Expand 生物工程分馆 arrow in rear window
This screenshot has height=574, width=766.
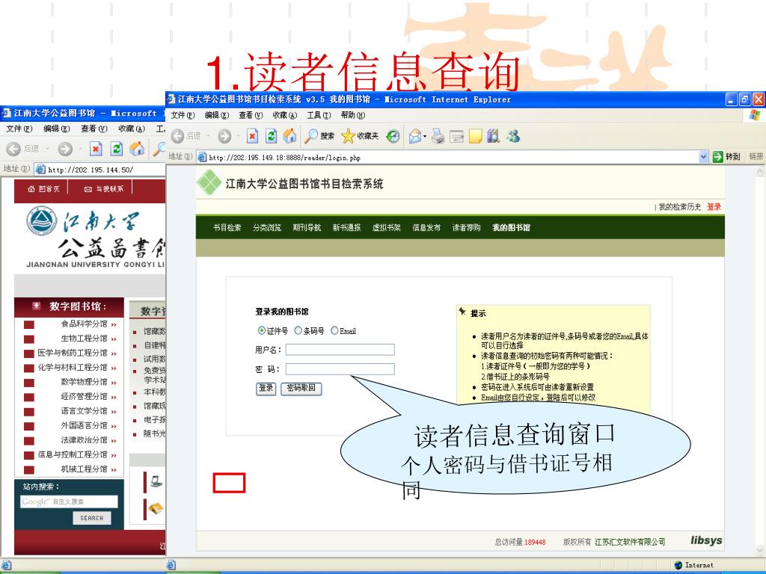point(114,339)
